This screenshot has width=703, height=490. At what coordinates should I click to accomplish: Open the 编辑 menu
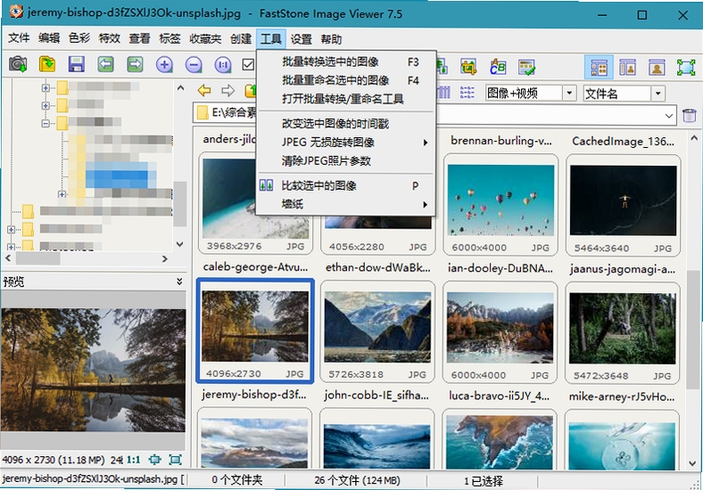pos(49,38)
